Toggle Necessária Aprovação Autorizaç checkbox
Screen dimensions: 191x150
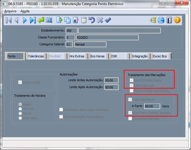coord(61,110)
